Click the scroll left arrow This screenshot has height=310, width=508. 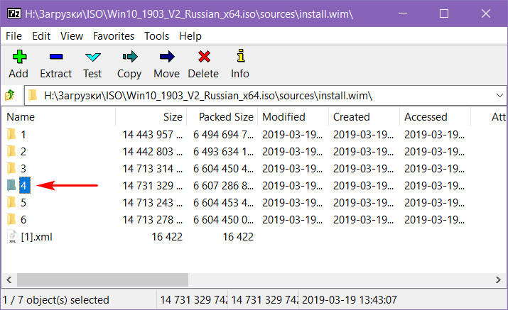[9, 279]
